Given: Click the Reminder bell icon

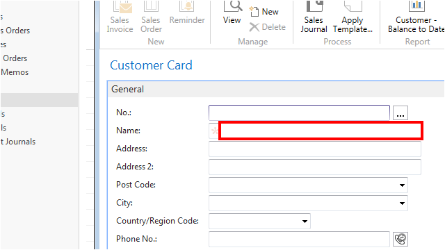Looking at the screenshot, I should click(187, 6).
